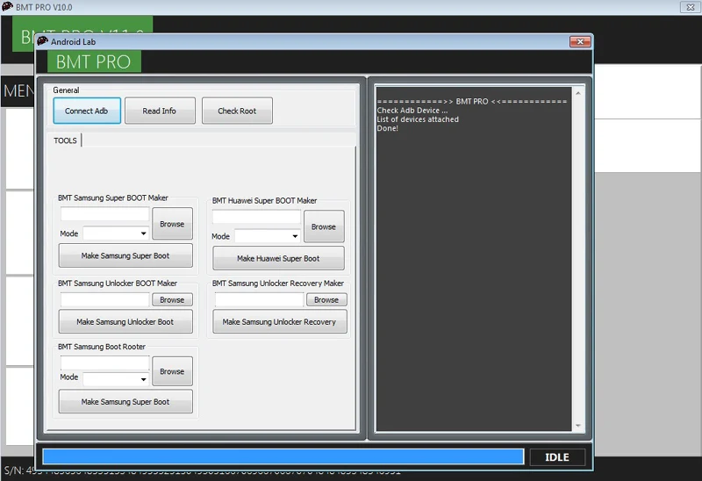Browse for a Samsung Boot Rooter file
The height and width of the screenshot is (481, 702).
172,371
